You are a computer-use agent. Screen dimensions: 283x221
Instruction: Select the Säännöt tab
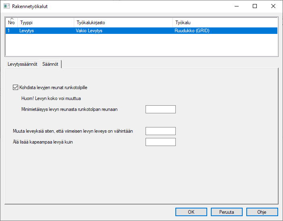50,64
